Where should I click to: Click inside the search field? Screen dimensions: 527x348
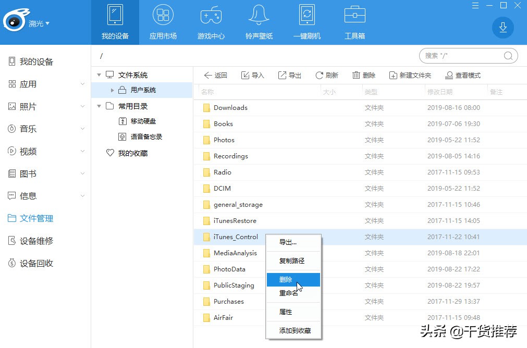pyautogui.click(x=464, y=55)
